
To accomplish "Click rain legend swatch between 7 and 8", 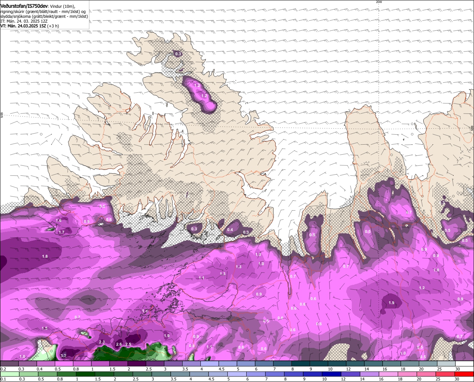I will point(274,374).
